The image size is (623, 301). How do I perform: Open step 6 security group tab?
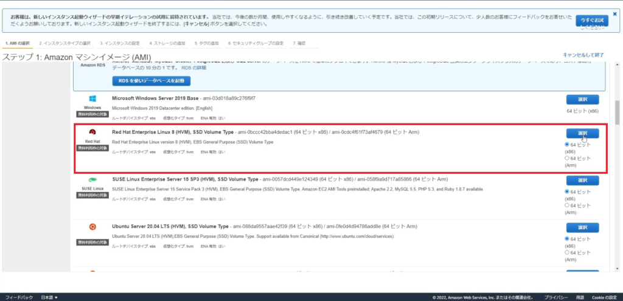pyautogui.click(x=256, y=43)
